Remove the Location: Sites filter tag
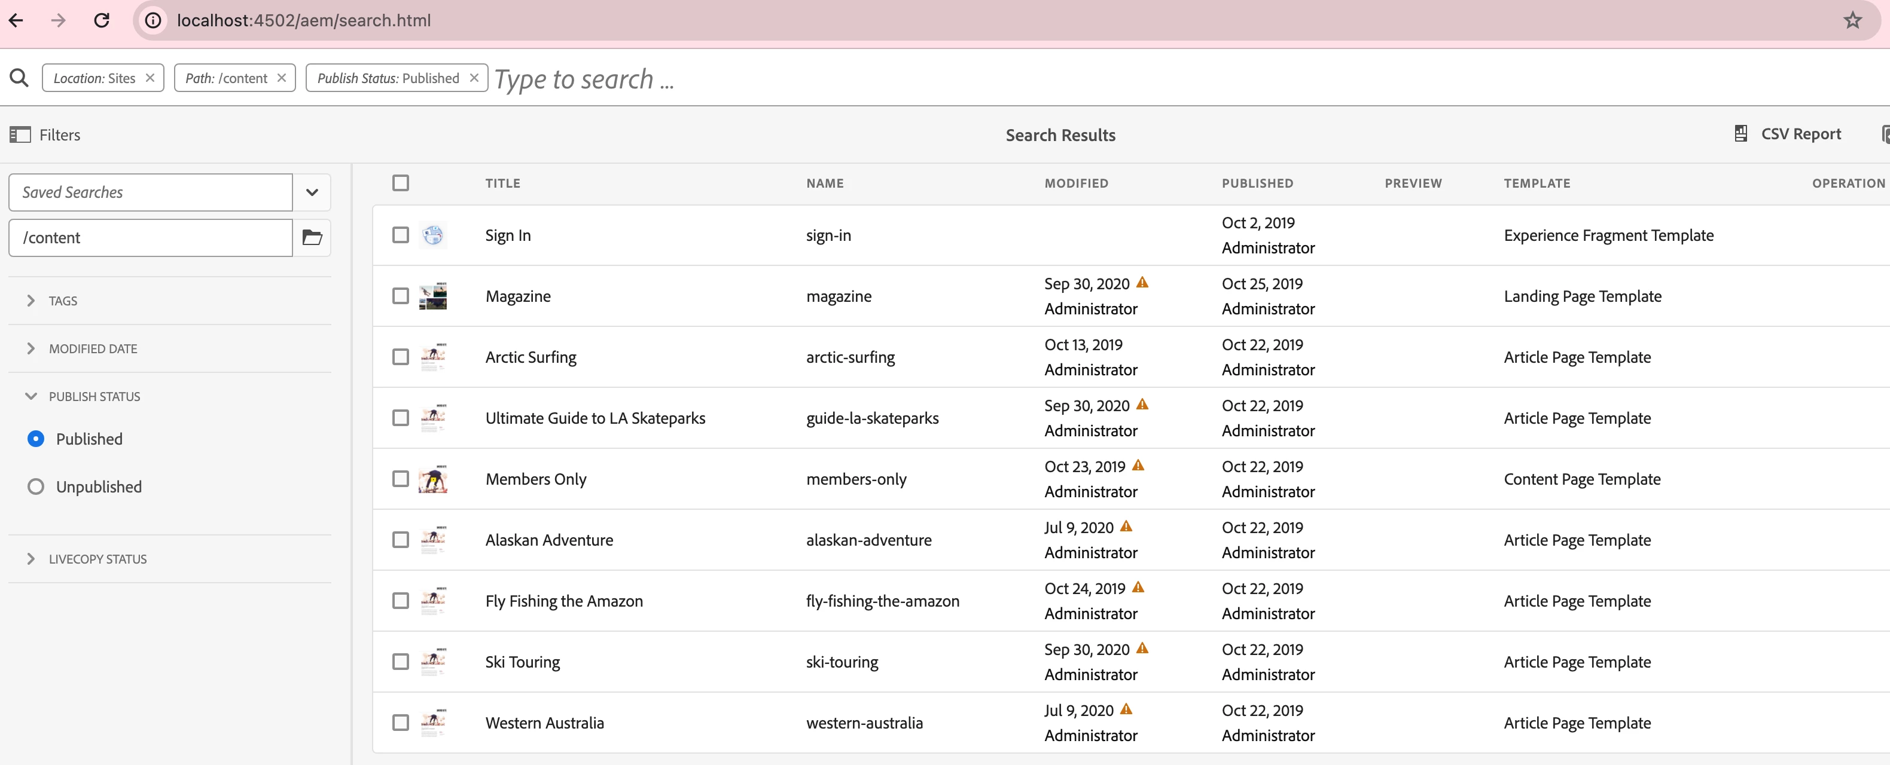Viewport: 1890px width, 765px height. [x=150, y=78]
